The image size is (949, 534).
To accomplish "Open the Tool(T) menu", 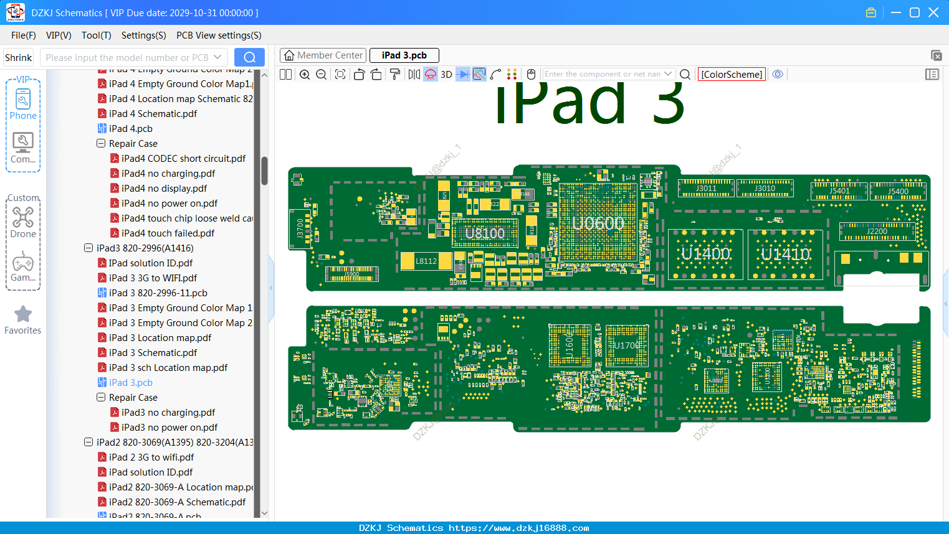I will click(97, 35).
